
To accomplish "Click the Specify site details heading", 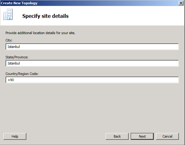I will (45, 16).
